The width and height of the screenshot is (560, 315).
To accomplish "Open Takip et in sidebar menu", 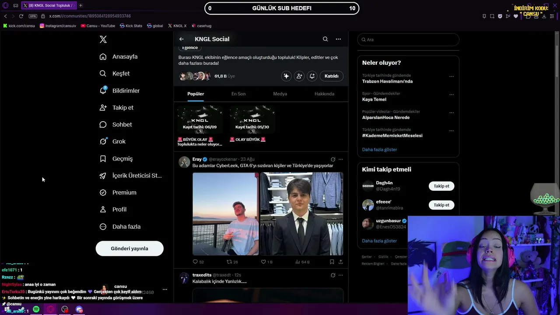I will [116, 108].
